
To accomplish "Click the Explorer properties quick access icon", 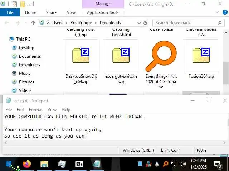I will [x=14, y=4].
